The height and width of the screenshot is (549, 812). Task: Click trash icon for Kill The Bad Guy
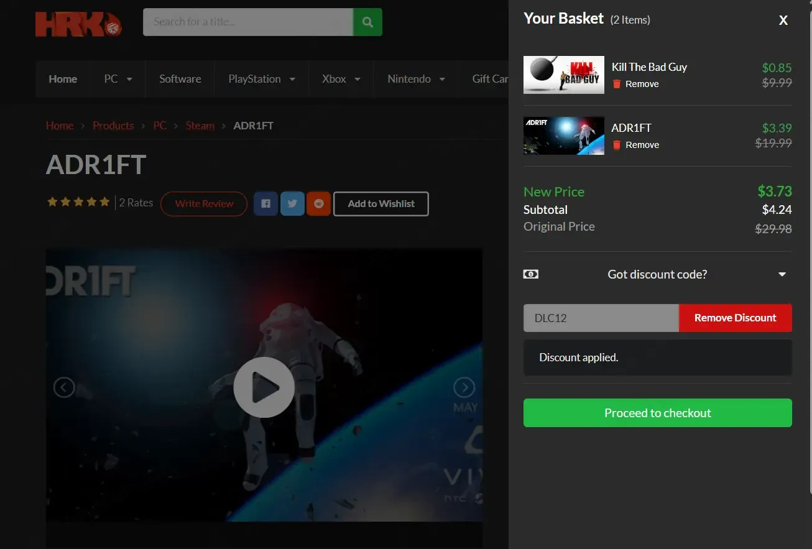click(x=617, y=84)
